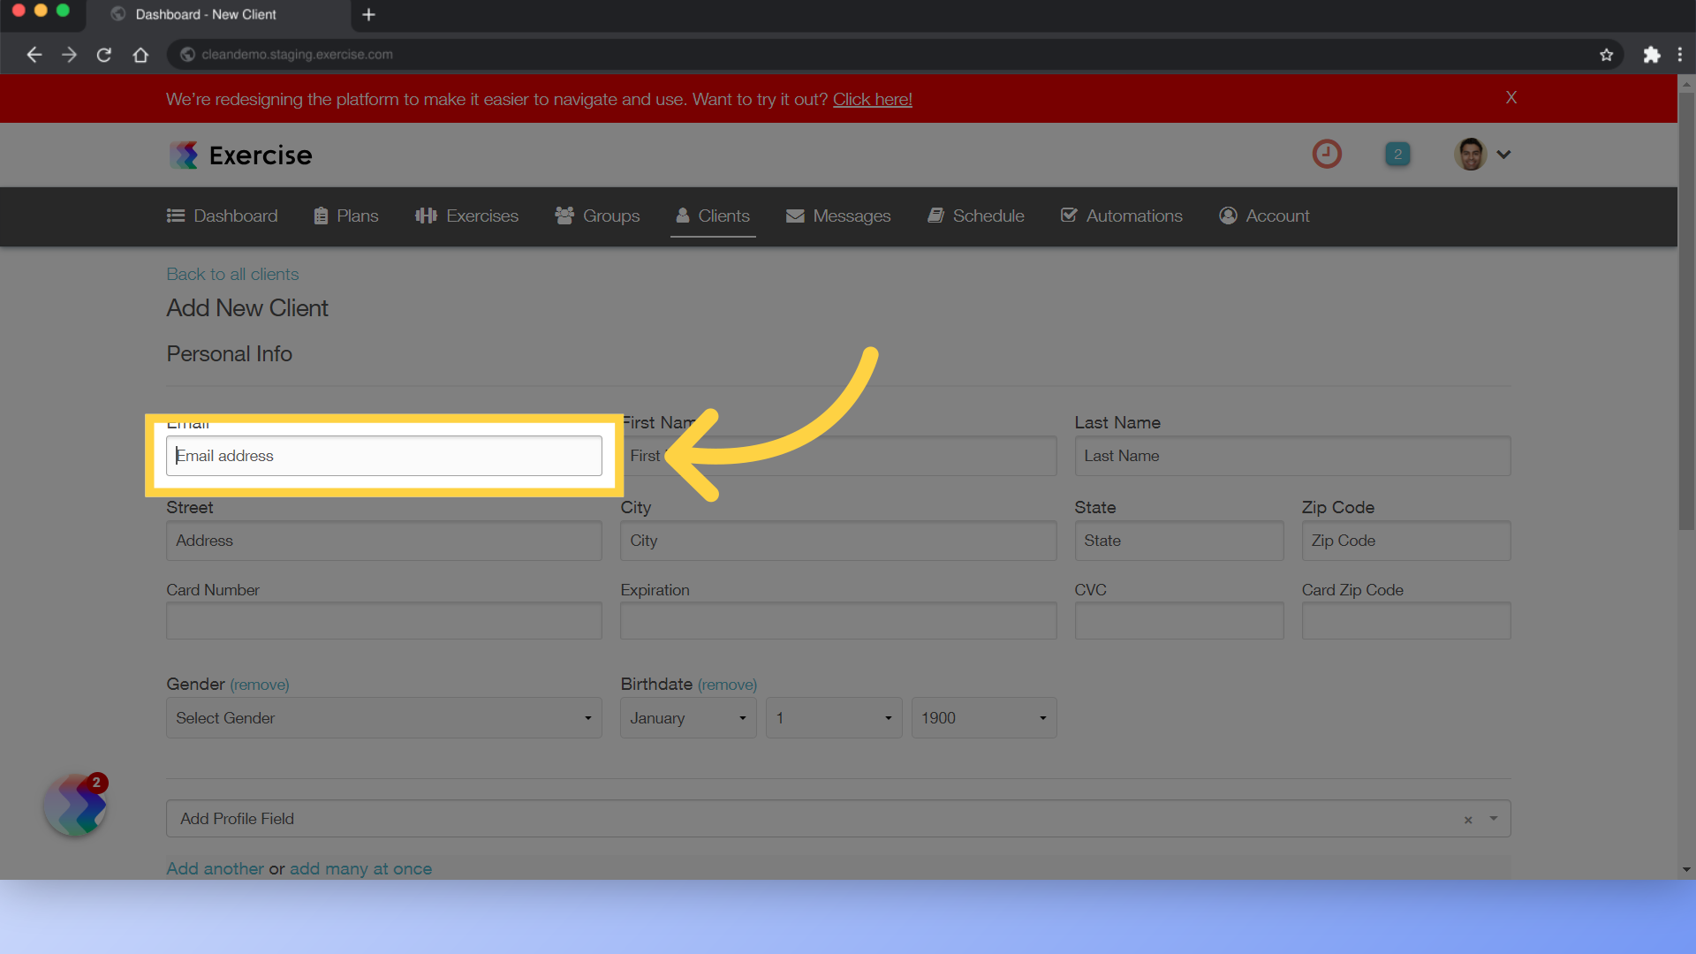Click the Plans navigation icon
Viewport: 1696px width, 954px height.
pos(322,215)
